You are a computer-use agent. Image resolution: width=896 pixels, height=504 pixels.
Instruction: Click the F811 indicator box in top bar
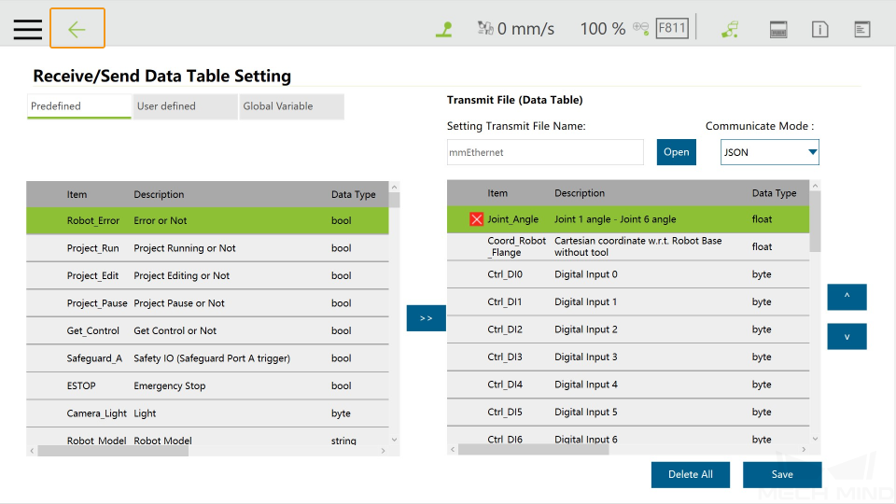pyautogui.click(x=672, y=28)
